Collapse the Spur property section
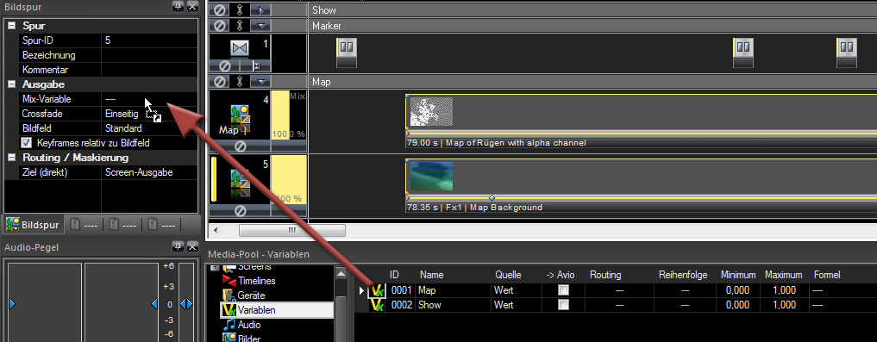Image resolution: width=877 pixels, height=342 pixels. click(x=10, y=26)
